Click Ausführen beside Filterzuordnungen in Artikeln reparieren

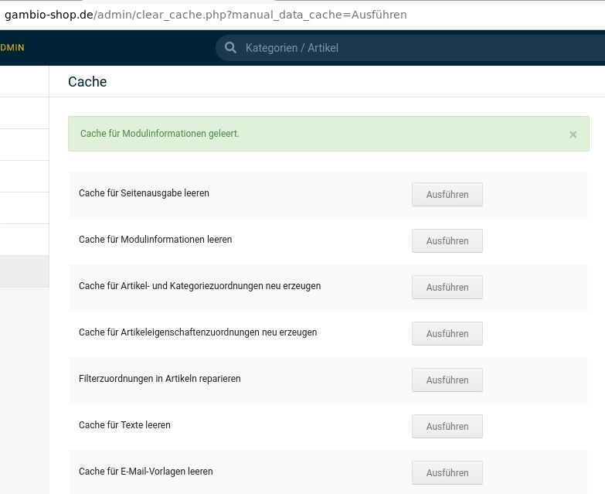click(447, 380)
